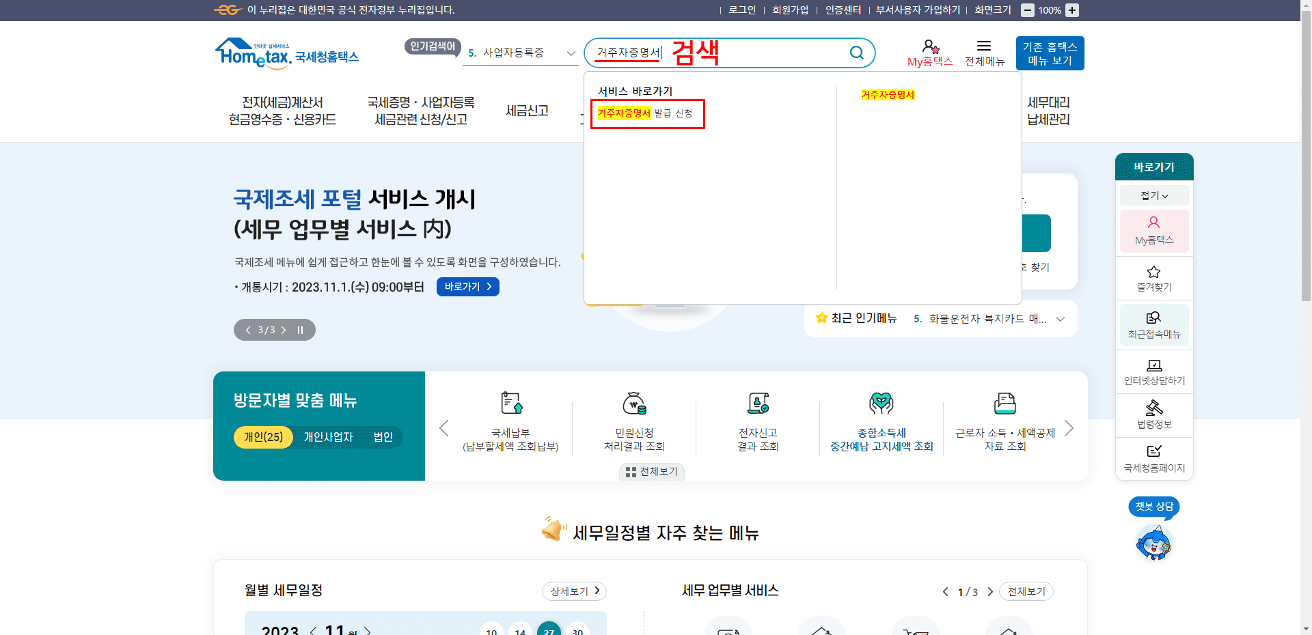Select the 개인사업자 visitor type
Image resolution: width=1312 pixels, height=635 pixels.
coord(328,437)
